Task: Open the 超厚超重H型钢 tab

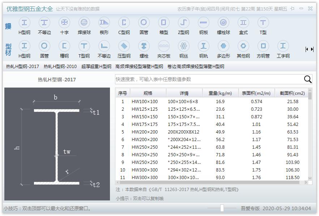Action: (96, 66)
